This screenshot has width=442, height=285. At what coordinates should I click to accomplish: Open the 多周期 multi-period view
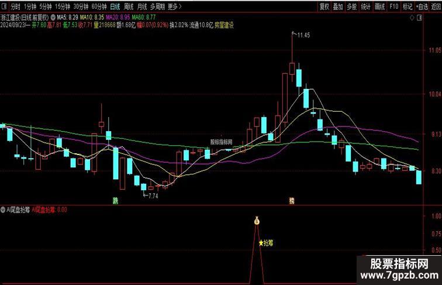(157, 6)
